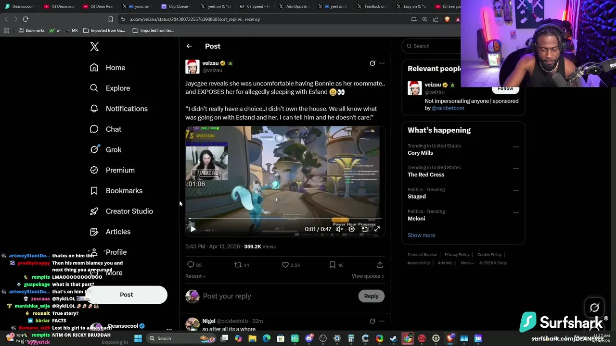
Task: Open the Grok floating button
Action: [x=594, y=308]
